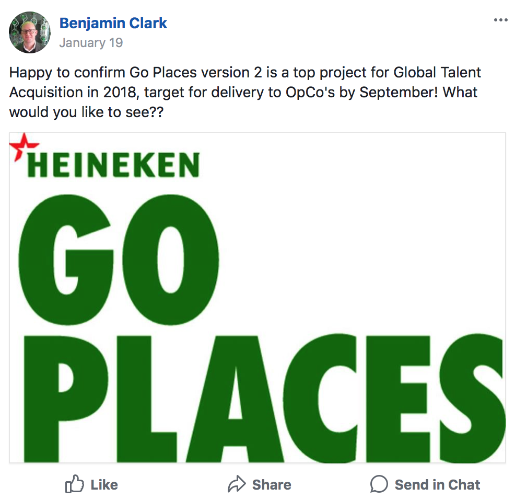Click the January 19 post timestamp
Image resolution: width=515 pixels, height=499 pixels.
pos(91,43)
